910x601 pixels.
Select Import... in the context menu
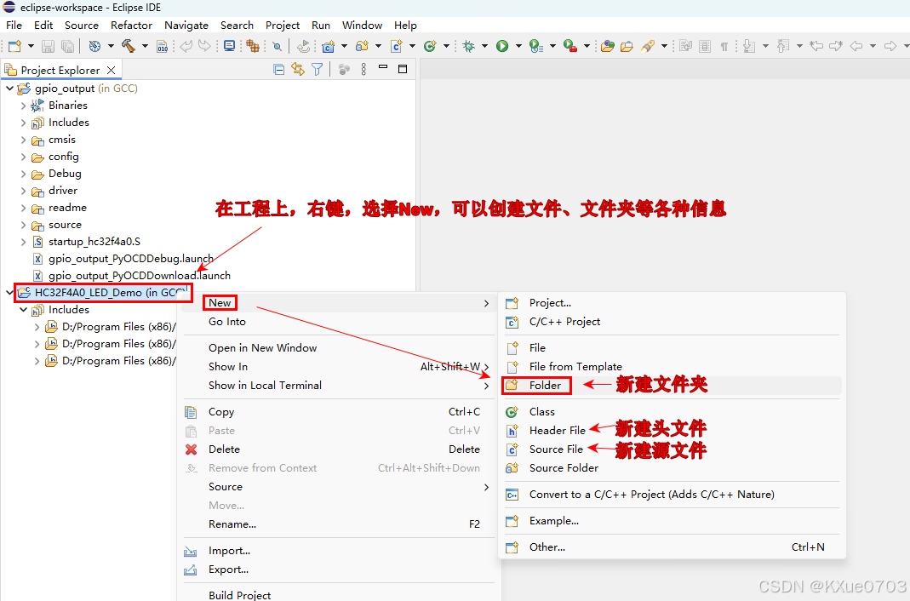coord(339,551)
